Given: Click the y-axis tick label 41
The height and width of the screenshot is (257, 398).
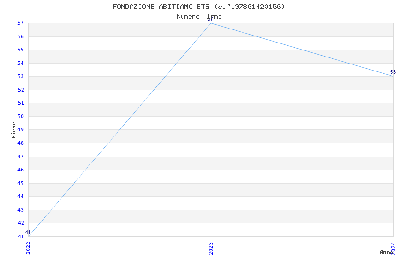Looking at the screenshot, I should [x=21, y=236].
